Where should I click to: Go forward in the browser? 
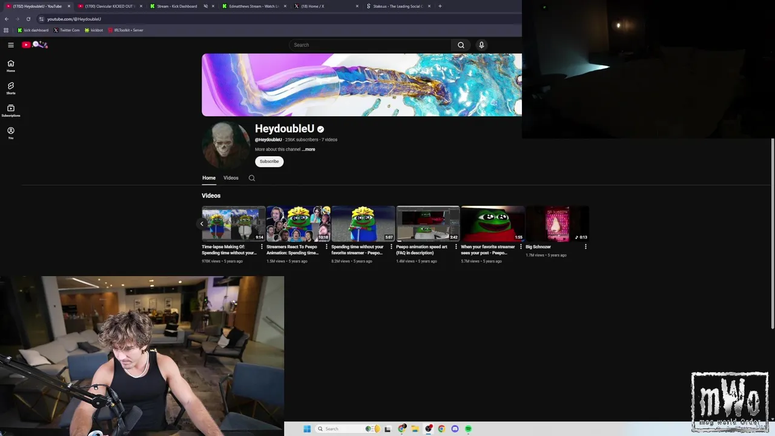[x=17, y=19]
